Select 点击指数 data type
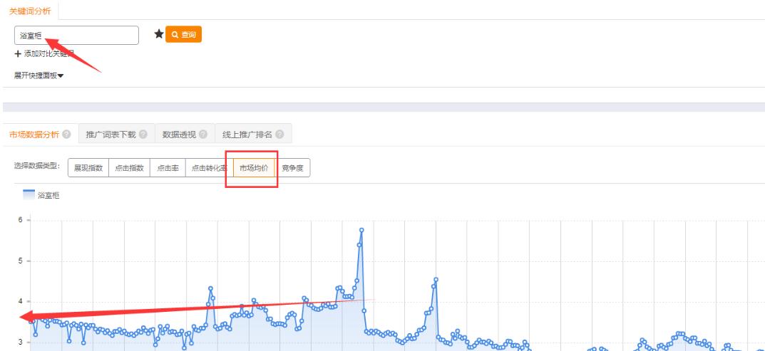This screenshot has height=351, width=765. 129,168
